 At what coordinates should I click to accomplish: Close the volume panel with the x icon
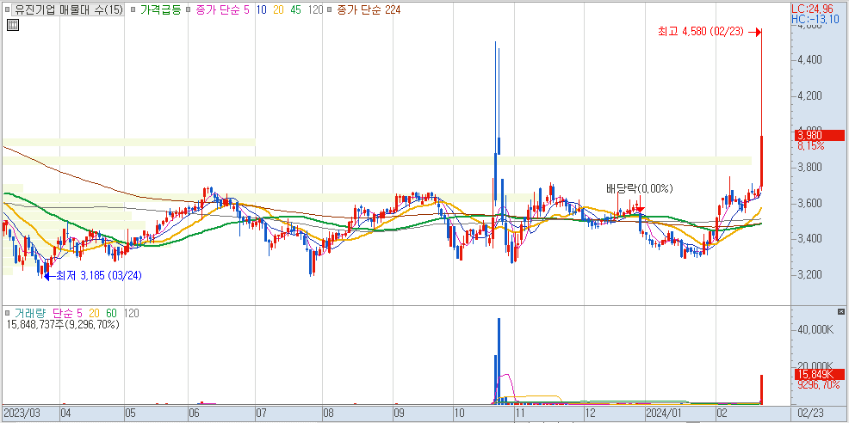pos(841,312)
